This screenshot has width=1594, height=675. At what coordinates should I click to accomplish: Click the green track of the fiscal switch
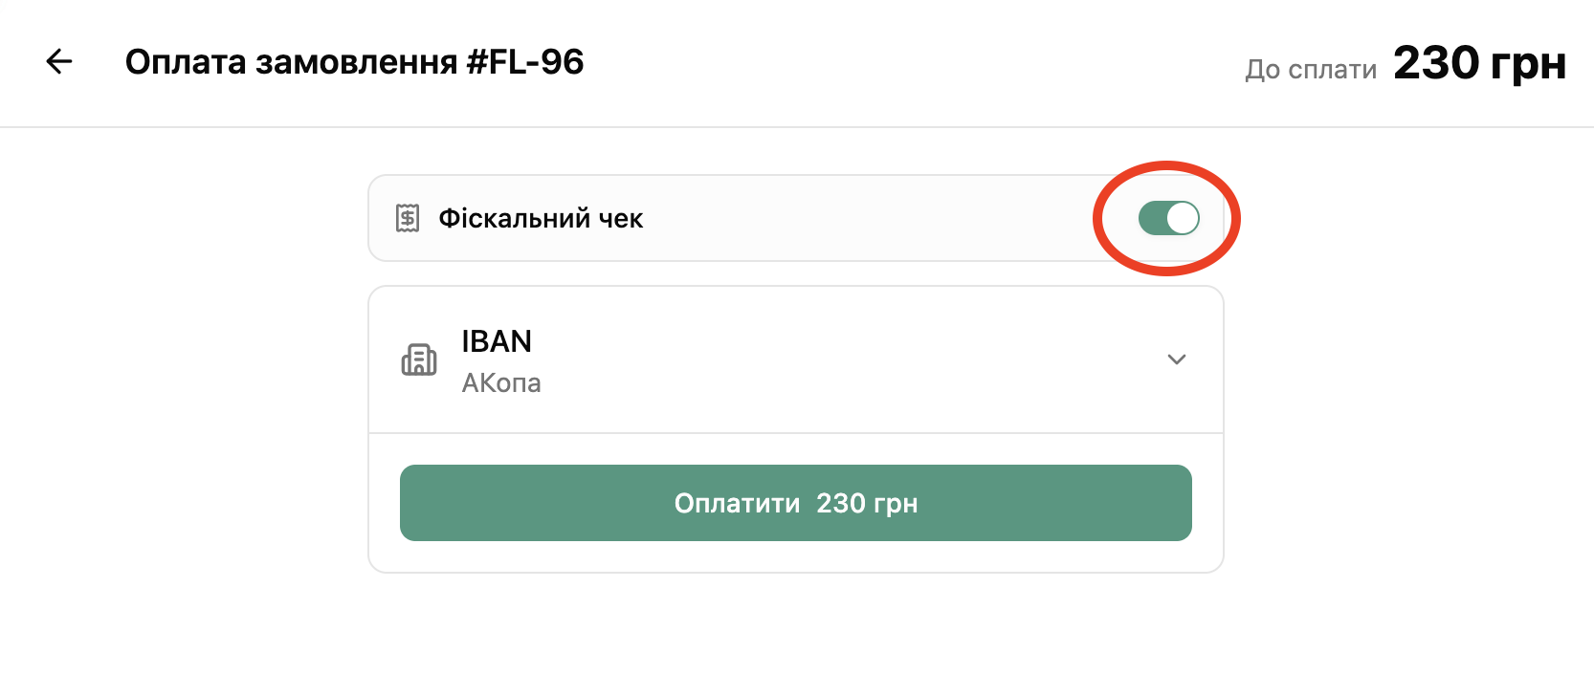[1152, 218]
